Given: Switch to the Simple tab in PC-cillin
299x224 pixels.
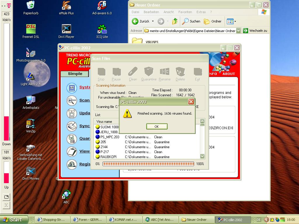Looking at the screenshot, I should (75, 73).
